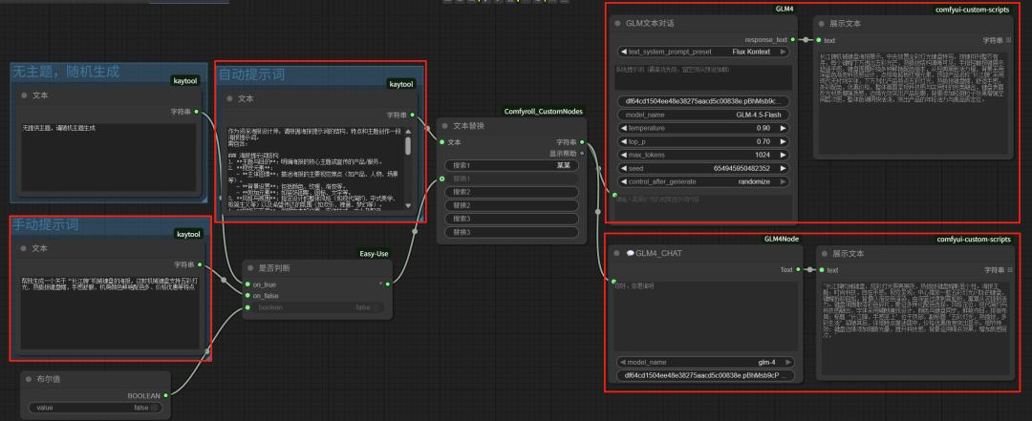Open the text_system_prompt_preset Flux Kontext dropdown
1032x421 pixels.
[x=703, y=52]
